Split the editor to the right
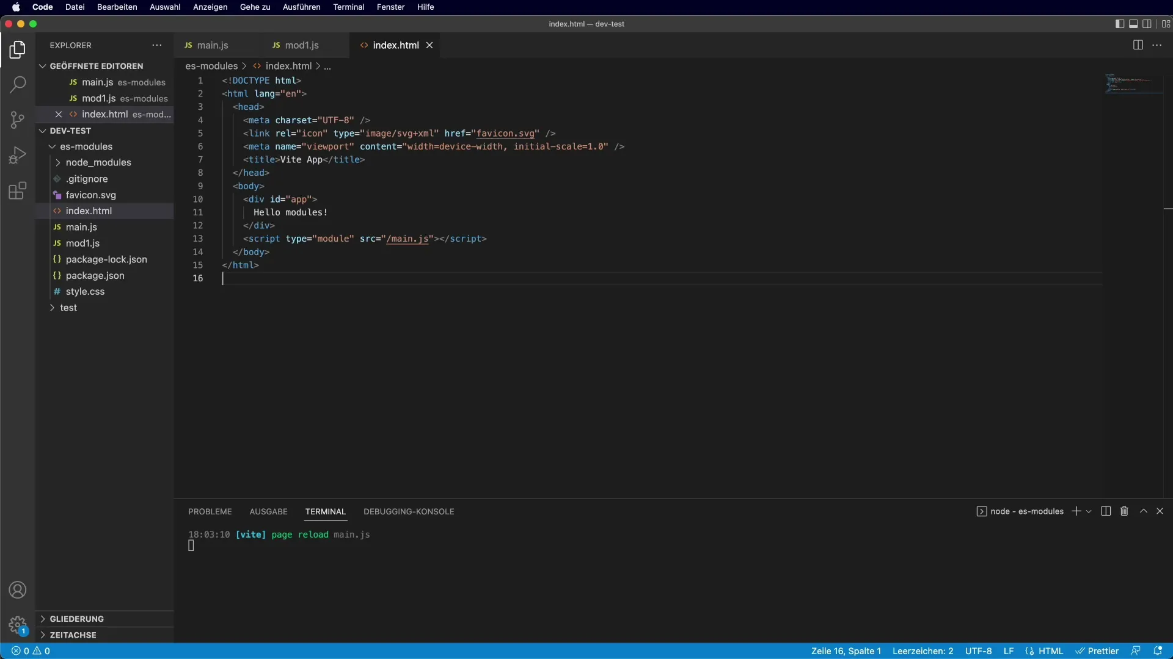1173x659 pixels. click(x=1138, y=45)
